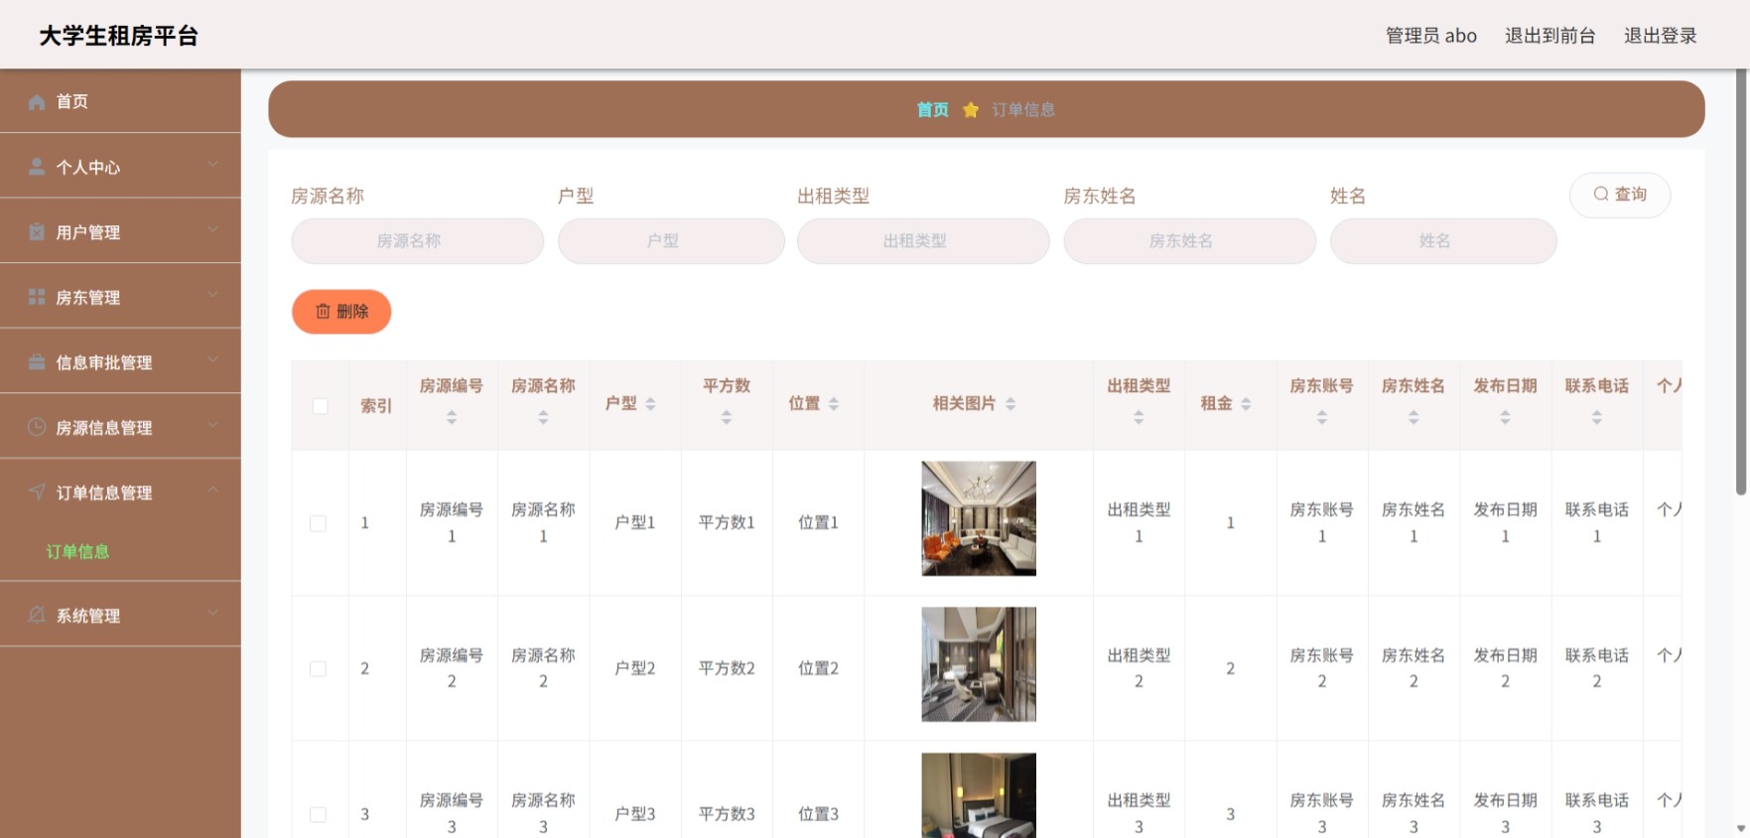Viewport: 1750px width, 838px height.
Task: Expand the 个人中心 menu chevron
Action: [212, 164]
